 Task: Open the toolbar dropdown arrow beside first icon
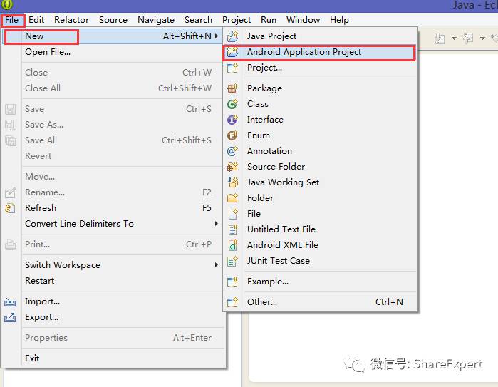[x=454, y=38]
